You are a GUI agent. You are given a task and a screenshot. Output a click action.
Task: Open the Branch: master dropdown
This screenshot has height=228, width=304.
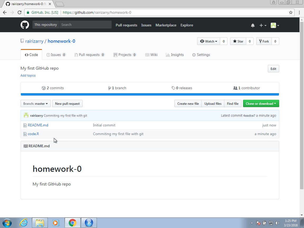pyautogui.click(x=35, y=103)
